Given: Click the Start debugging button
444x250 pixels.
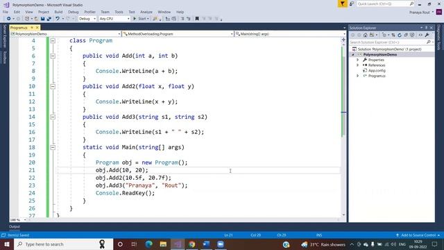Looking at the screenshot, I should coord(141,19).
